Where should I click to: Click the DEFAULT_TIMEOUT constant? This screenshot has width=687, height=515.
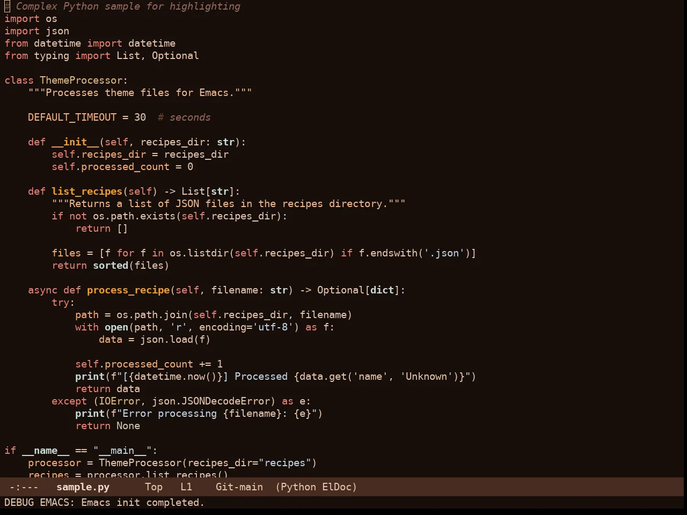point(72,117)
